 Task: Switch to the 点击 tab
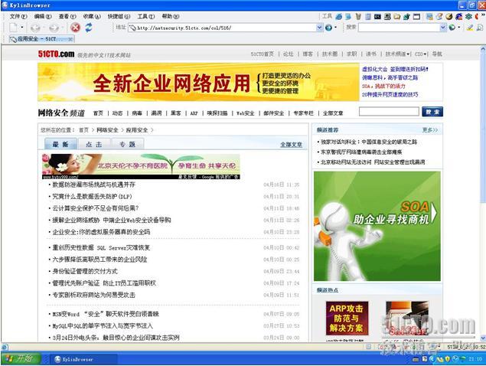tap(94, 144)
